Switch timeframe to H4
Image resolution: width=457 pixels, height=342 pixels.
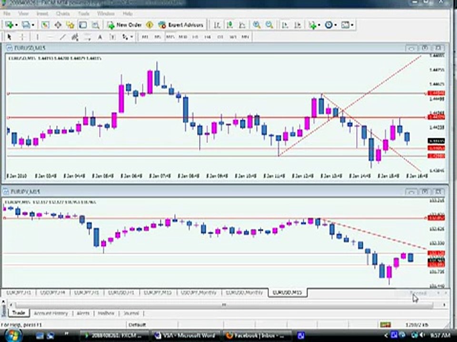[208, 37]
